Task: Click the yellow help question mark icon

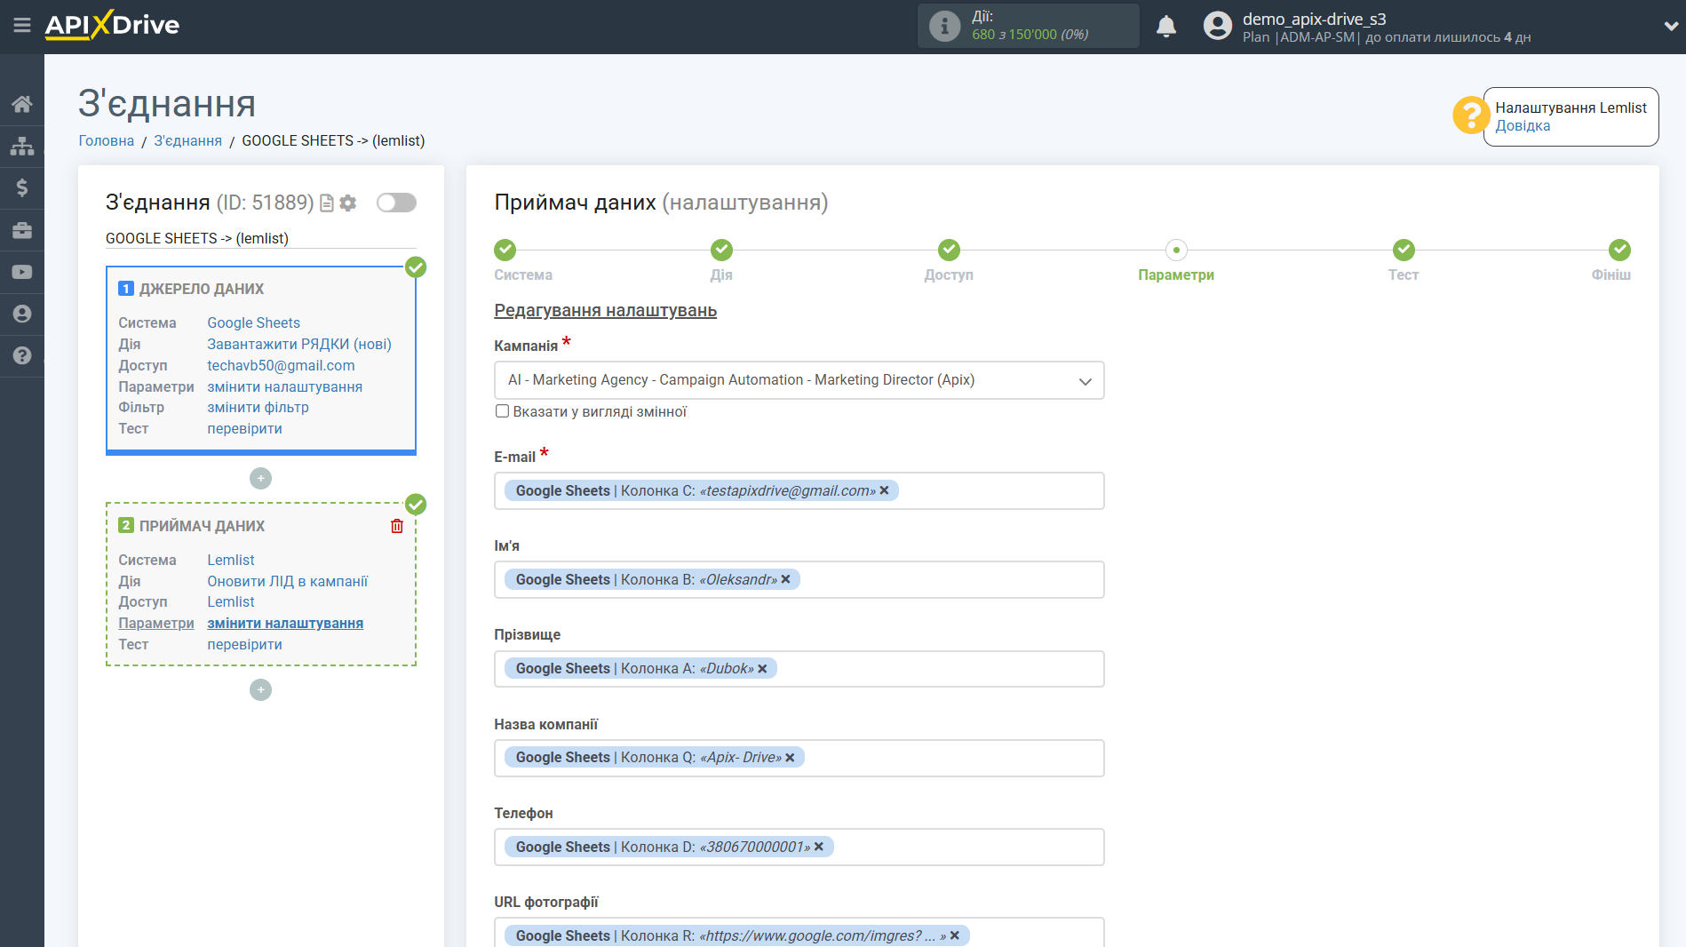Action: coord(1470,115)
